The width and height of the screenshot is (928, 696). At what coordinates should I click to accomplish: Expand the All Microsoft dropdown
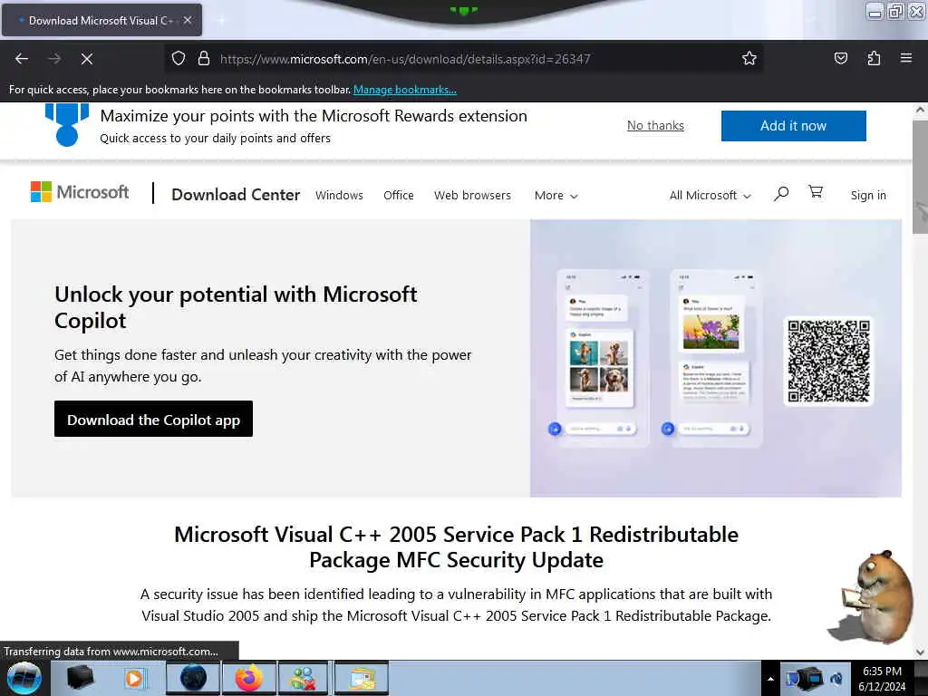click(x=710, y=196)
